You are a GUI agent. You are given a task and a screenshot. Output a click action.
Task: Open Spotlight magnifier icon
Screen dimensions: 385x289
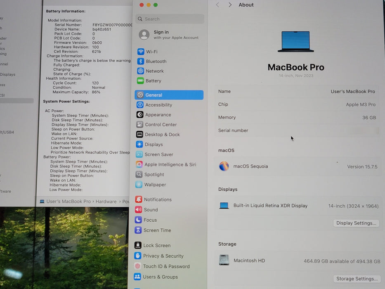139,175
